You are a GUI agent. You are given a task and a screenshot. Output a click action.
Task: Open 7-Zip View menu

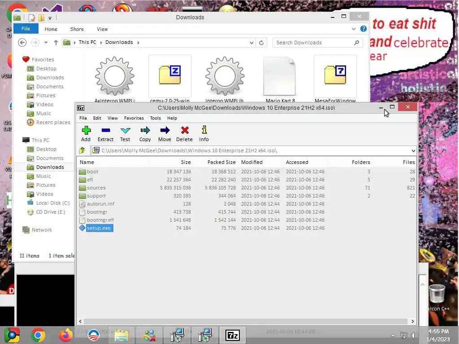pos(113,118)
